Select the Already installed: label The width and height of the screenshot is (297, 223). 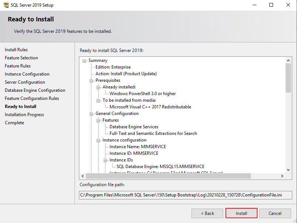pyautogui.click(x=119, y=87)
